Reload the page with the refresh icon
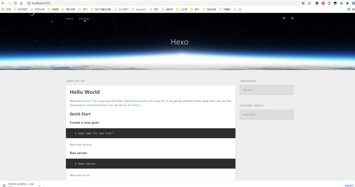 coord(15,3)
